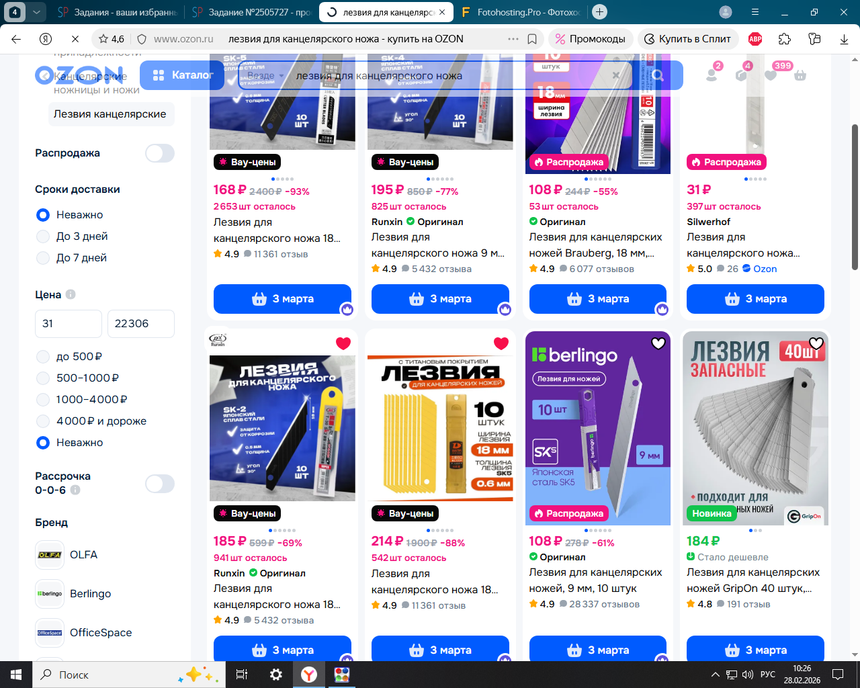Switch to tab Задание №2505727
The image size is (860, 688).
(251, 12)
